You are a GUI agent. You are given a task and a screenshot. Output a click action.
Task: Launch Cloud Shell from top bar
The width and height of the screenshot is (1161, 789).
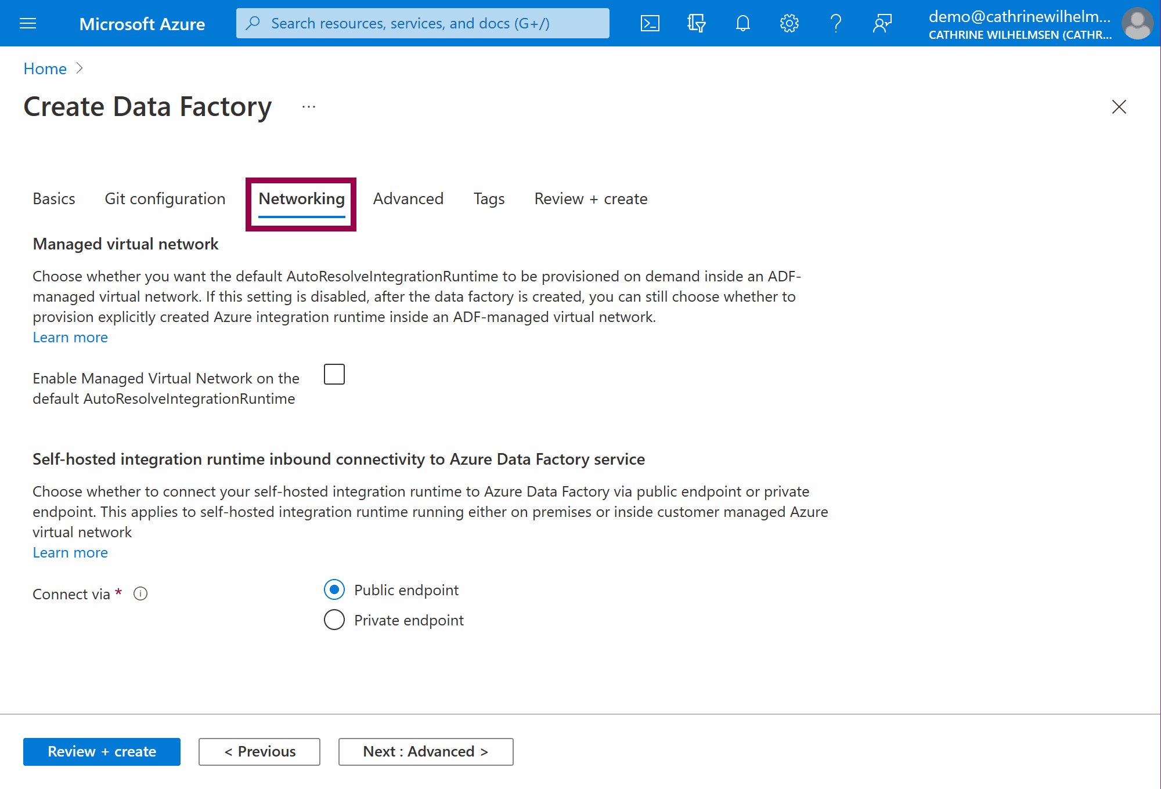point(650,23)
